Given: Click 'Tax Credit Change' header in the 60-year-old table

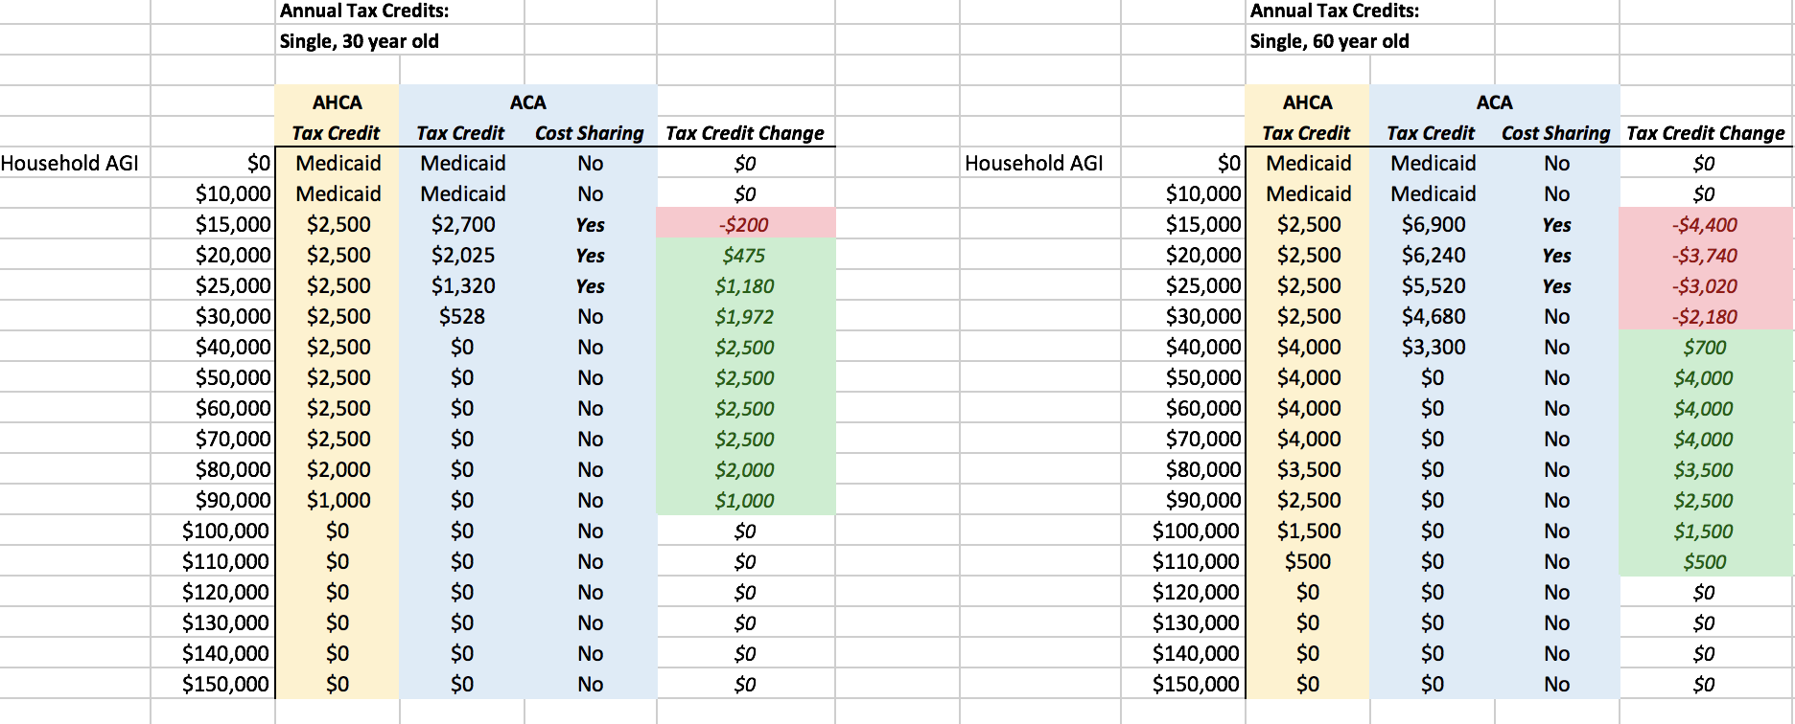Looking at the screenshot, I should click(1705, 133).
